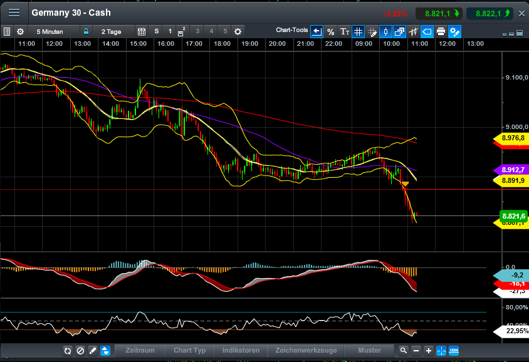Open the hamburger main menu
529x362 pixels.
pos(13,13)
